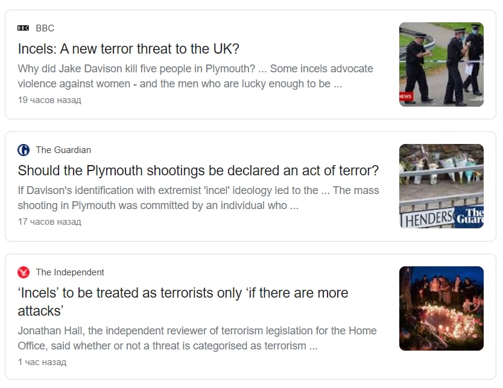Click the Jonathan Hall snippet text
This screenshot has width=503, height=388.
click(197, 339)
